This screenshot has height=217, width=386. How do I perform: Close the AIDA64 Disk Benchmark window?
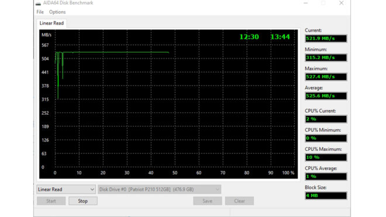click(x=341, y=3)
